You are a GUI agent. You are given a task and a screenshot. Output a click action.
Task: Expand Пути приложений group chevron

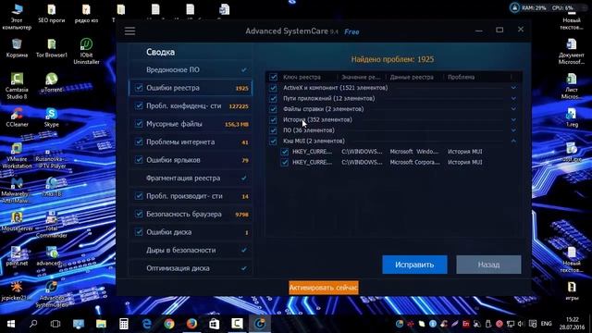(513, 98)
